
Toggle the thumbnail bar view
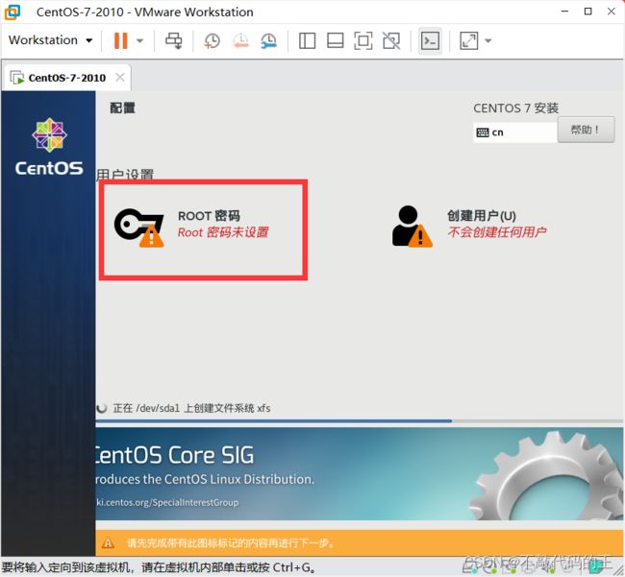(x=336, y=40)
